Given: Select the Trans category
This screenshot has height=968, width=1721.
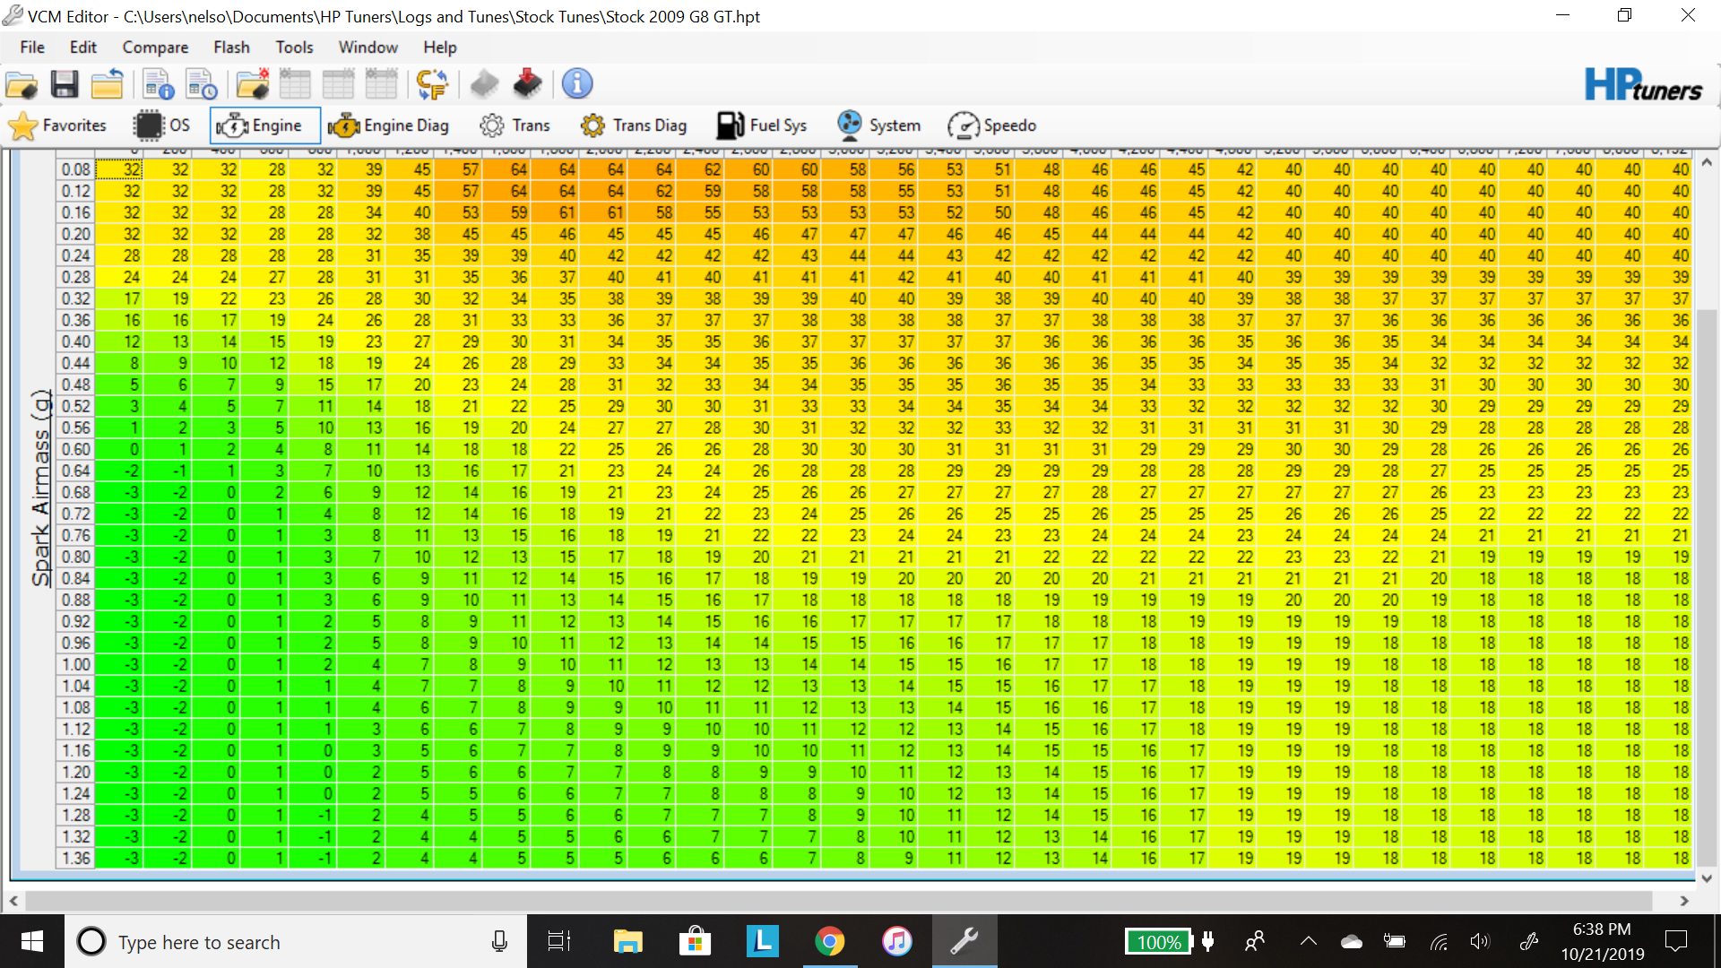Looking at the screenshot, I should (x=515, y=125).
